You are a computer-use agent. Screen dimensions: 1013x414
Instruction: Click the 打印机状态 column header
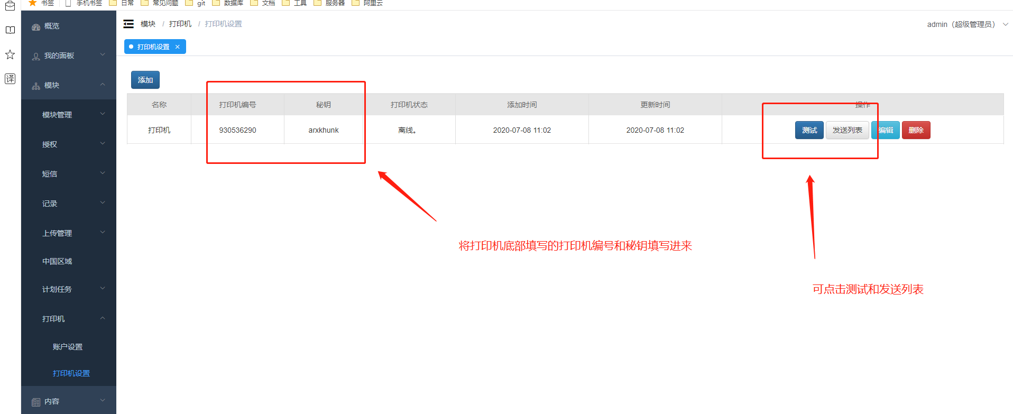pyautogui.click(x=409, y=105)
